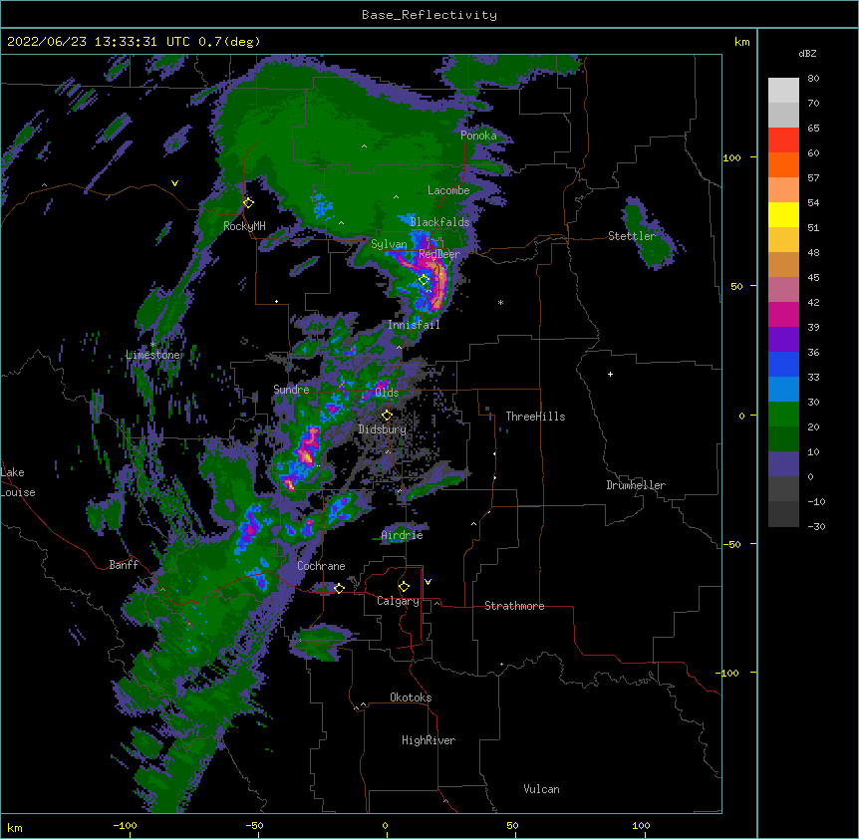Viewport: 859px width, 839px height.
Task: Click the ThreeHills city label
Action: pos(535,417)
